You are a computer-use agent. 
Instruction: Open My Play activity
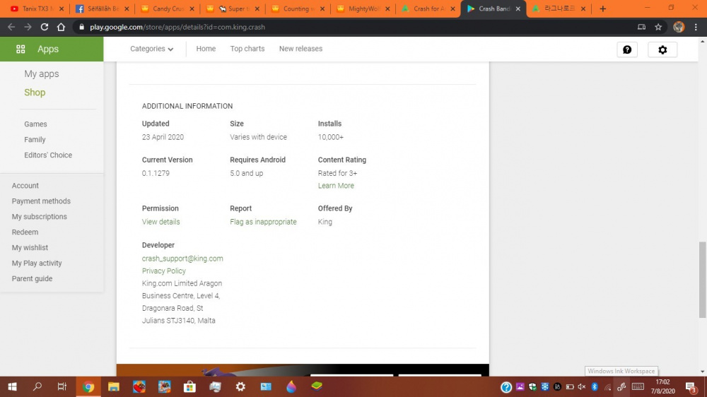[37, 263]
